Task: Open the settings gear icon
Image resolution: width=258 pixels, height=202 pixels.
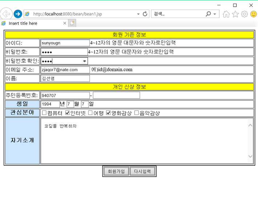Action: point(244,14)
